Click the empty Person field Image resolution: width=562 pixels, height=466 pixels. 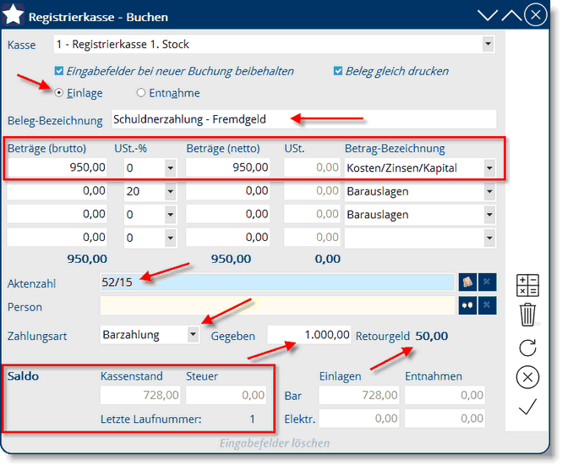(x=277, y=305)
